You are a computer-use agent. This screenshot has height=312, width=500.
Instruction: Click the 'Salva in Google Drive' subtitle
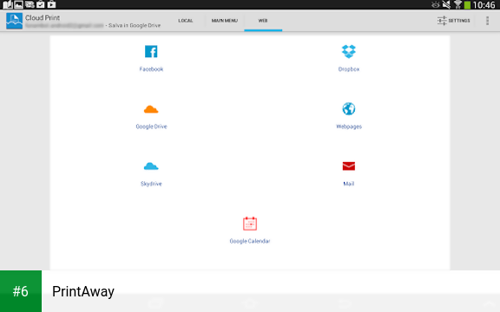(135, 25)
